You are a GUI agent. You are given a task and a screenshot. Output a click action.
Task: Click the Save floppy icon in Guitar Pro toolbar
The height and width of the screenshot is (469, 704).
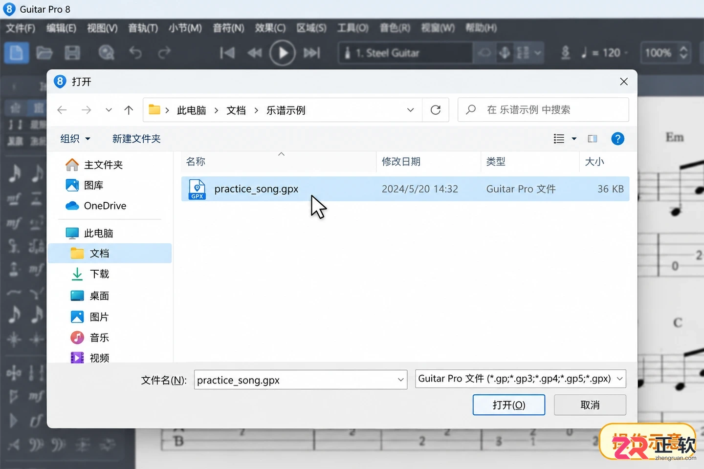coord(72,53)
